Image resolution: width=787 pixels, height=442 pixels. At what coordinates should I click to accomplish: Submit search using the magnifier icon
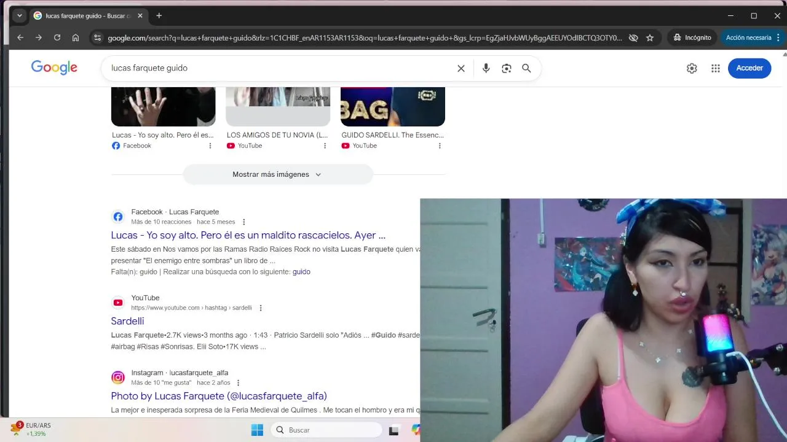click(x=526, y=68)
